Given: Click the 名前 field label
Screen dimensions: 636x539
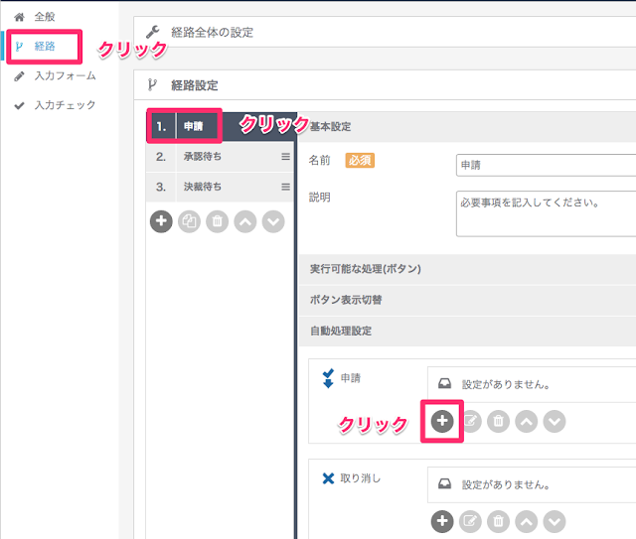Looking at the screenshot, I should (x=320, y=161).
